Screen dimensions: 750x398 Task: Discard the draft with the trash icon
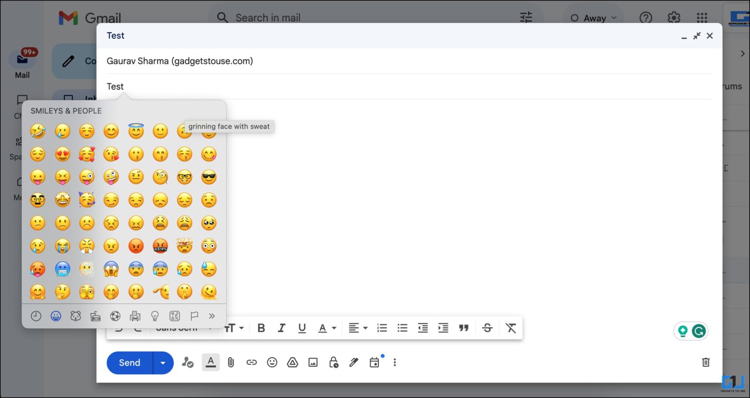tap(706, 362)
